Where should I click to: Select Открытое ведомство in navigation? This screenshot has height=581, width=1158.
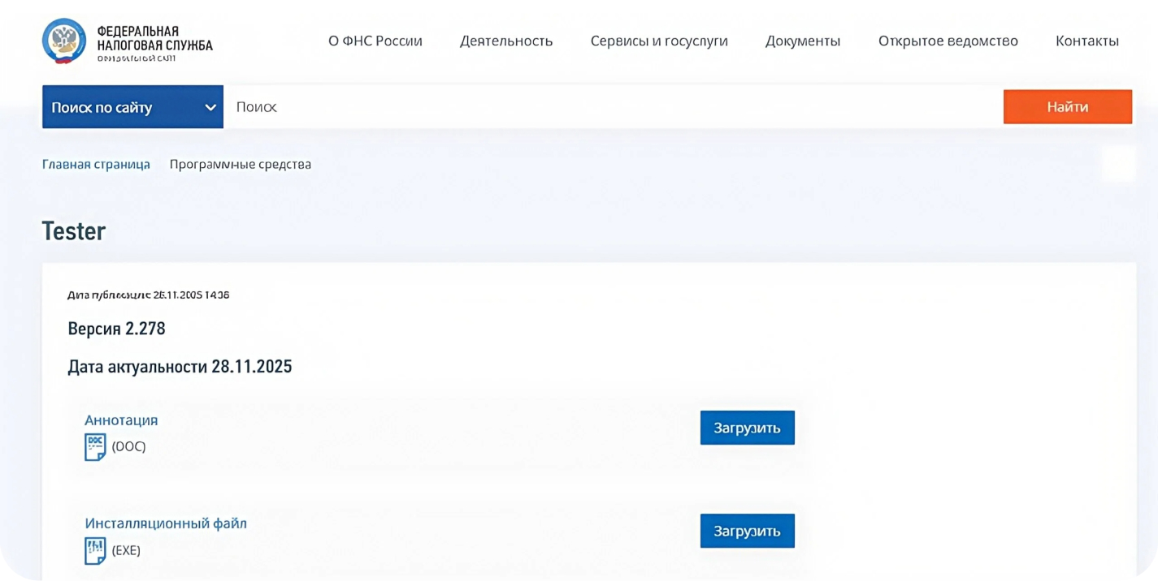coord(948,41)
